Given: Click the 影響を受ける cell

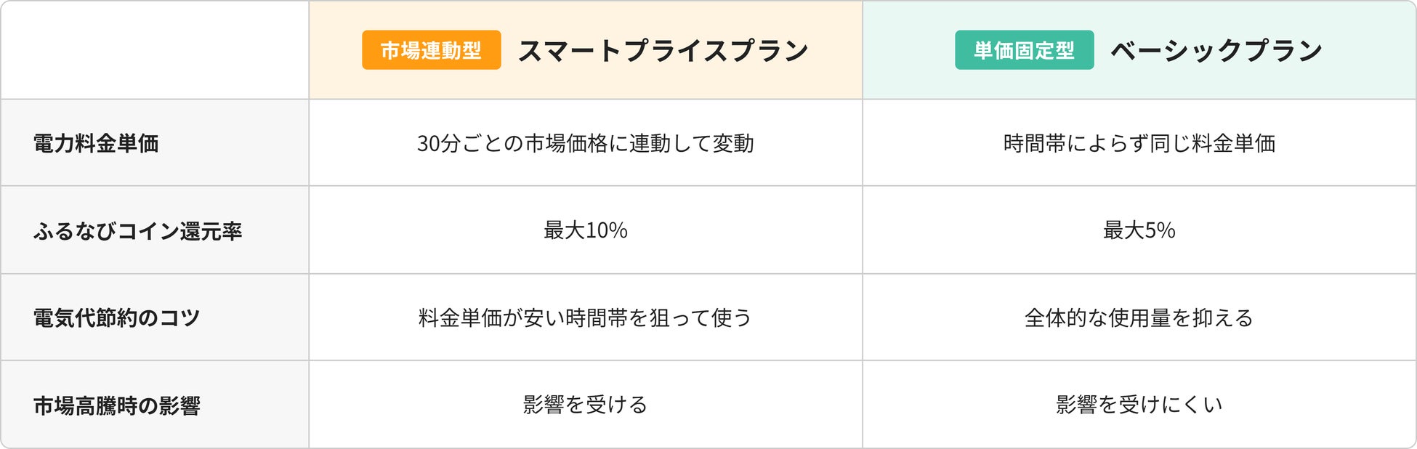Looking at the screenshot, I should point(586,405).
